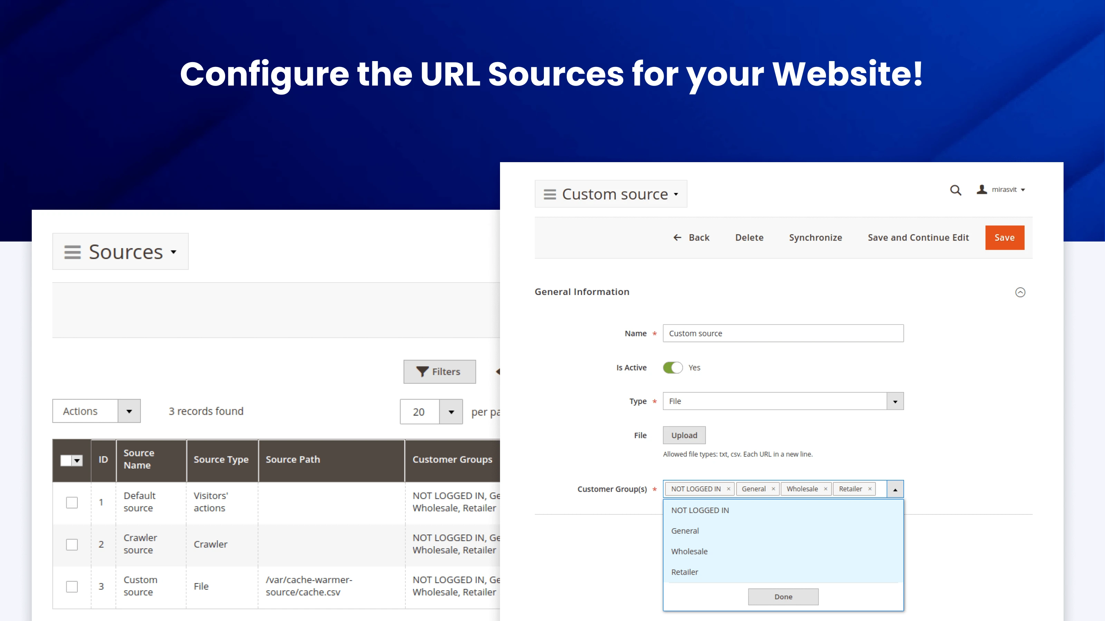Check the Default source row checkbox
Image resolution: width=1105 pixels, height=621 pixels.
72,502
